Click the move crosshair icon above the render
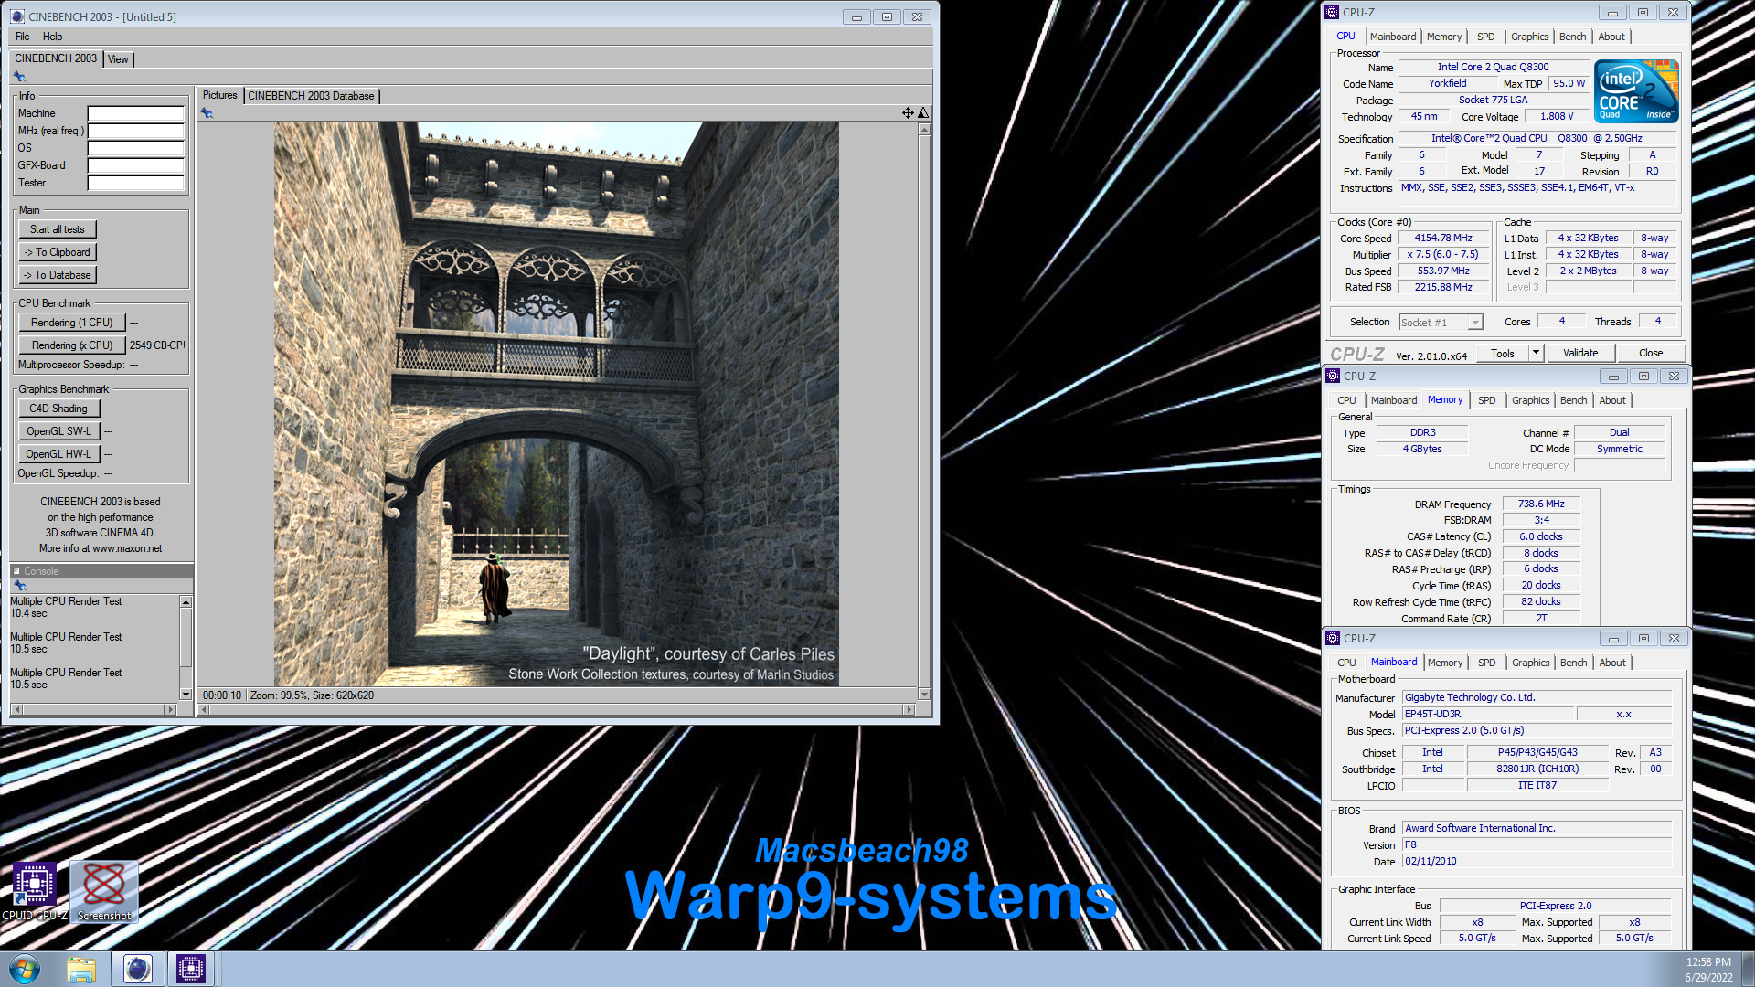This screenshot has height=987, width=1755. 908,113
